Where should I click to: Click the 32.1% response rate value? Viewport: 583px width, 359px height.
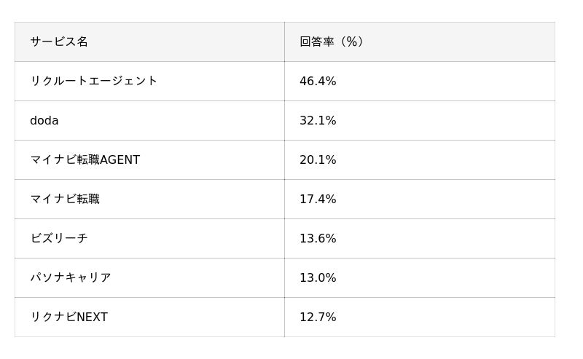[318, 120]
